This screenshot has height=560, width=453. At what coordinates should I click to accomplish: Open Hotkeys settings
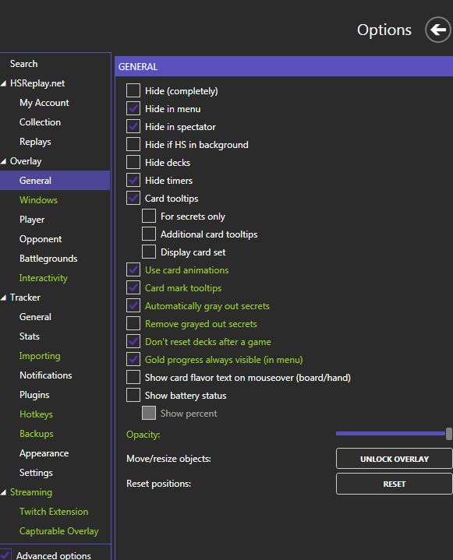[x=36, y=414]
